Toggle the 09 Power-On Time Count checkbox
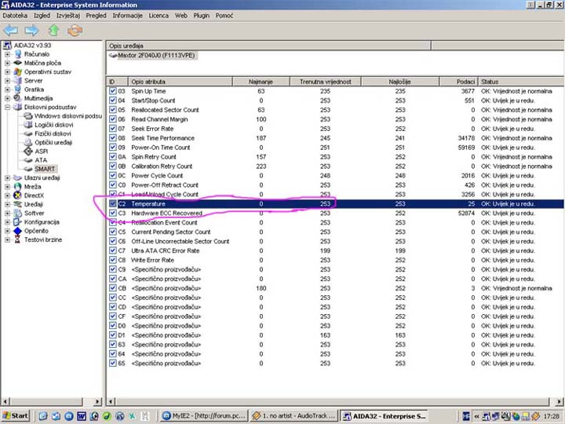Image resolution: width=565 pixels, height=424 pixels. (113, 148)
